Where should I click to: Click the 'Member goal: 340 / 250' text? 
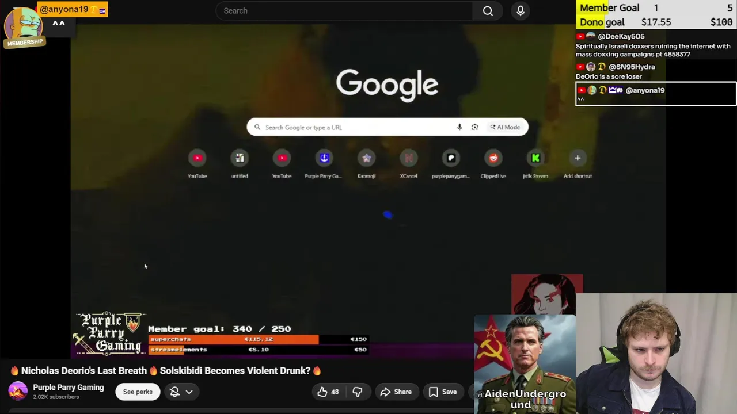(x=219, y=329)
